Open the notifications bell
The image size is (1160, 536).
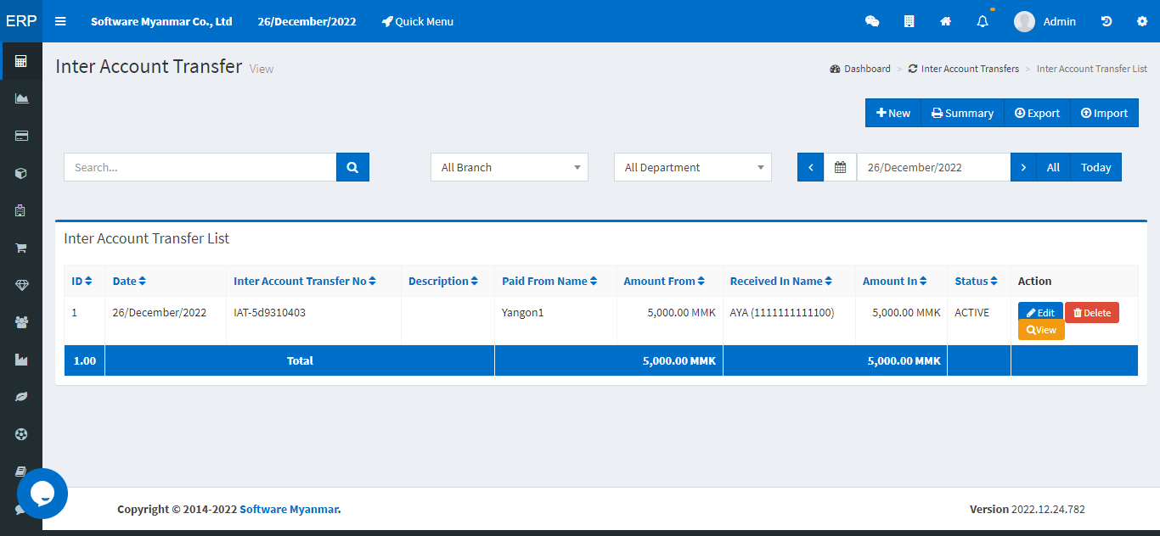pyautogui.click(x=983, y=21)
